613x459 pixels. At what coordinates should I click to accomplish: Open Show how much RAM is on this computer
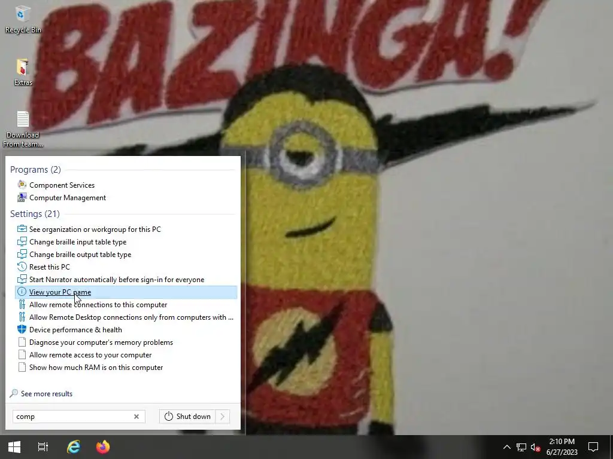click(96, 367)
